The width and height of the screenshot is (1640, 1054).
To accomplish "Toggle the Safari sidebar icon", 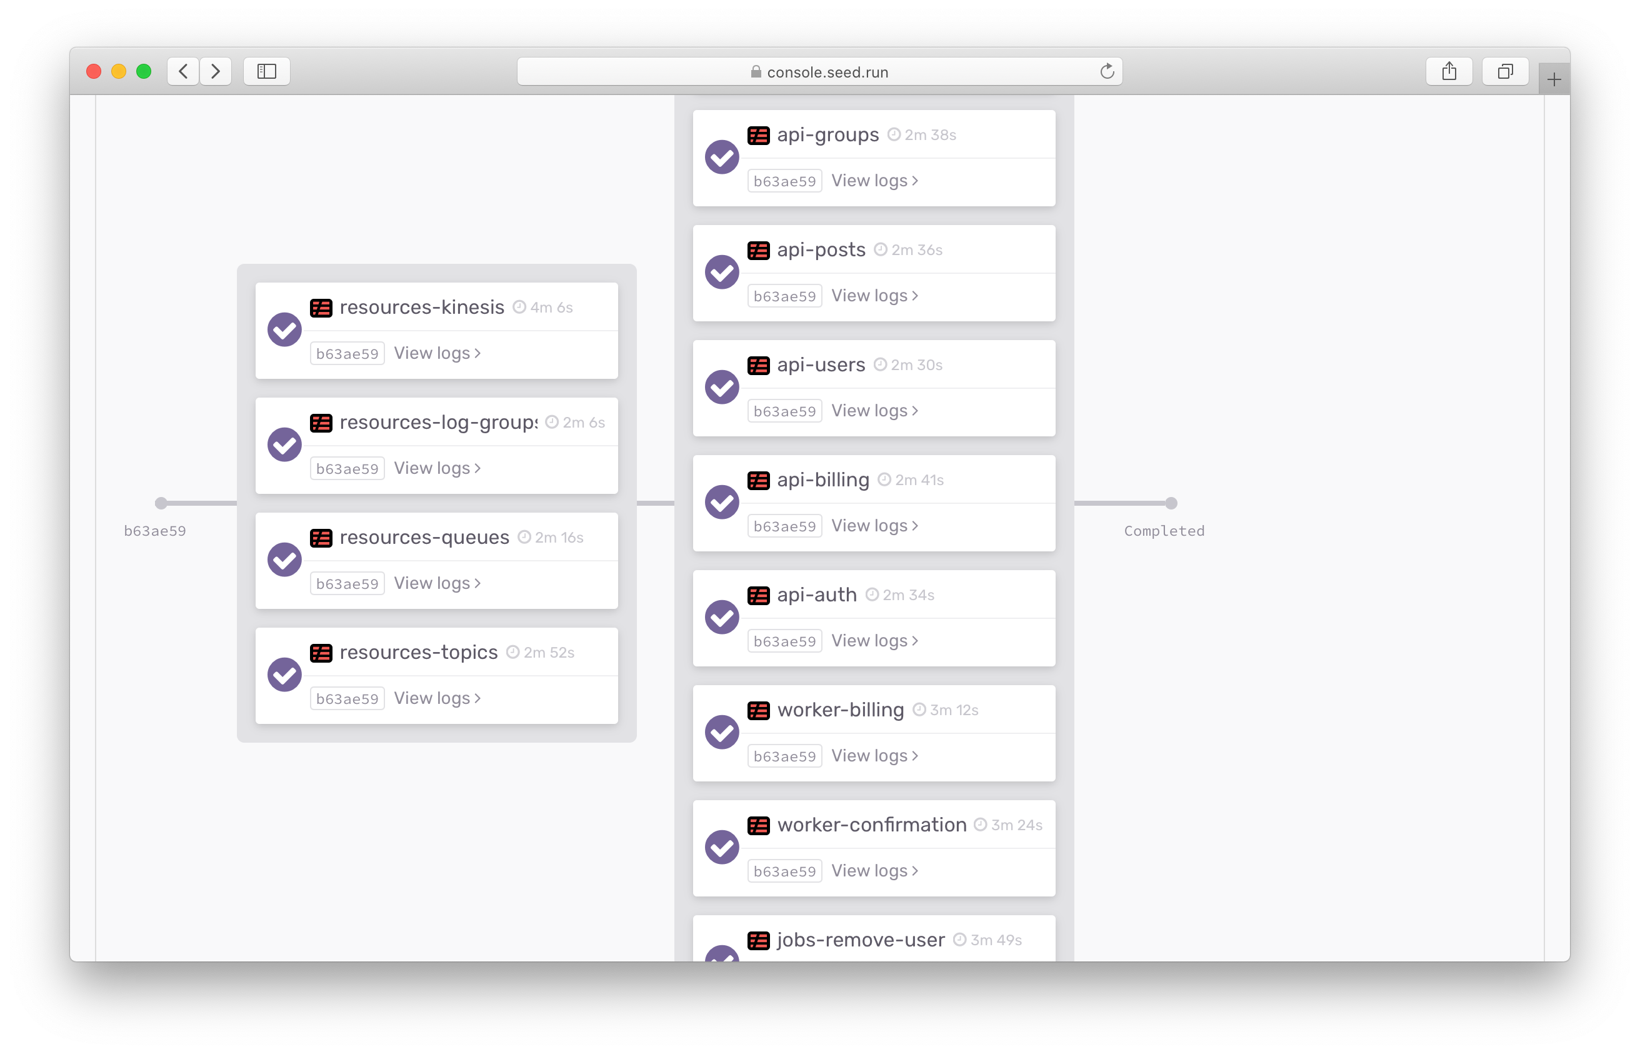I will 266,71.
